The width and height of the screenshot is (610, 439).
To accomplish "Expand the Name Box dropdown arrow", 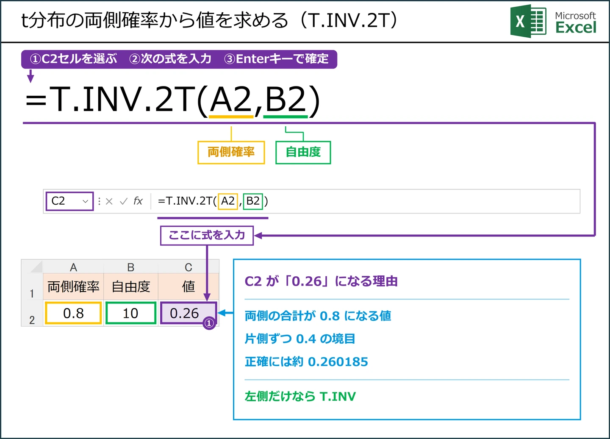I will pos(85,201).
